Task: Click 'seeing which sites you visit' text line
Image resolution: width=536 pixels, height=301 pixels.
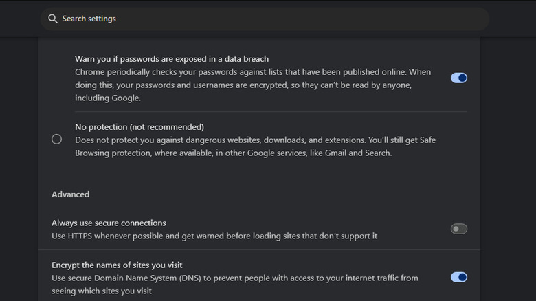Action: pos(101,291)
